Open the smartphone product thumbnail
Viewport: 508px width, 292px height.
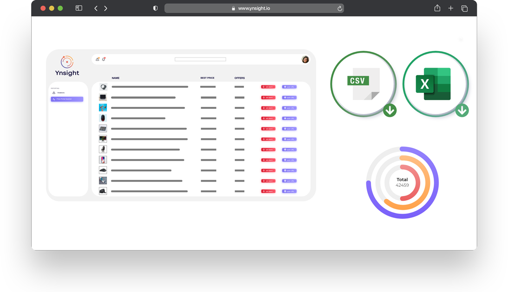[x=103, y=160]
